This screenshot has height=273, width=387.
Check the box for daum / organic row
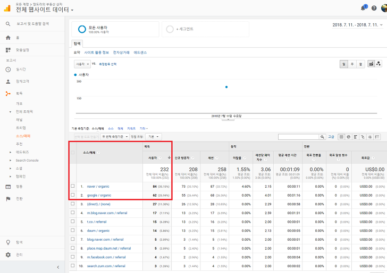point(72,231)
